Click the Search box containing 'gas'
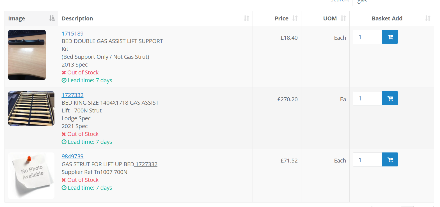The height and width of the screenshot is (207, 440). [x=392, y=2]
